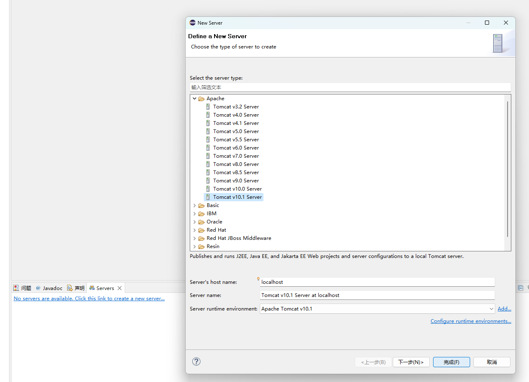This screenshot has height=382, width=529.
Task: Open dialog help question mark icon
Action: click(x=196, y=361)
